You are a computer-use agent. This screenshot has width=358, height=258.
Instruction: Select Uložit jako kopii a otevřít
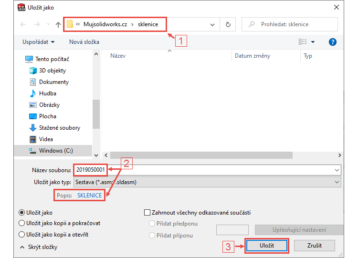click(21, 235)
